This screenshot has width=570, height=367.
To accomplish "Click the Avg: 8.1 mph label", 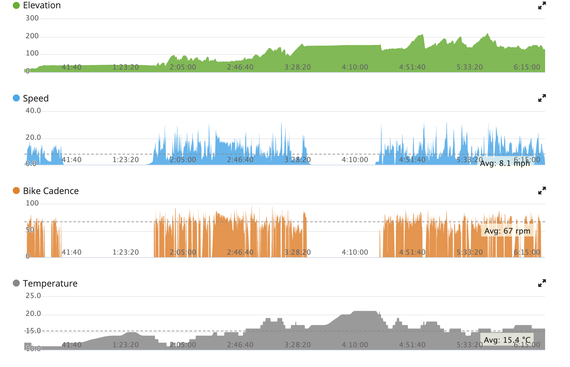I will (x=505, y=163).
